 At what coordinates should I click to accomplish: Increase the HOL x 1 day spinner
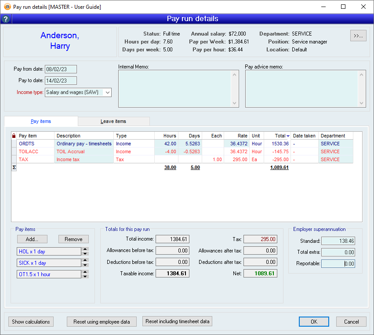tap(85, 249)
